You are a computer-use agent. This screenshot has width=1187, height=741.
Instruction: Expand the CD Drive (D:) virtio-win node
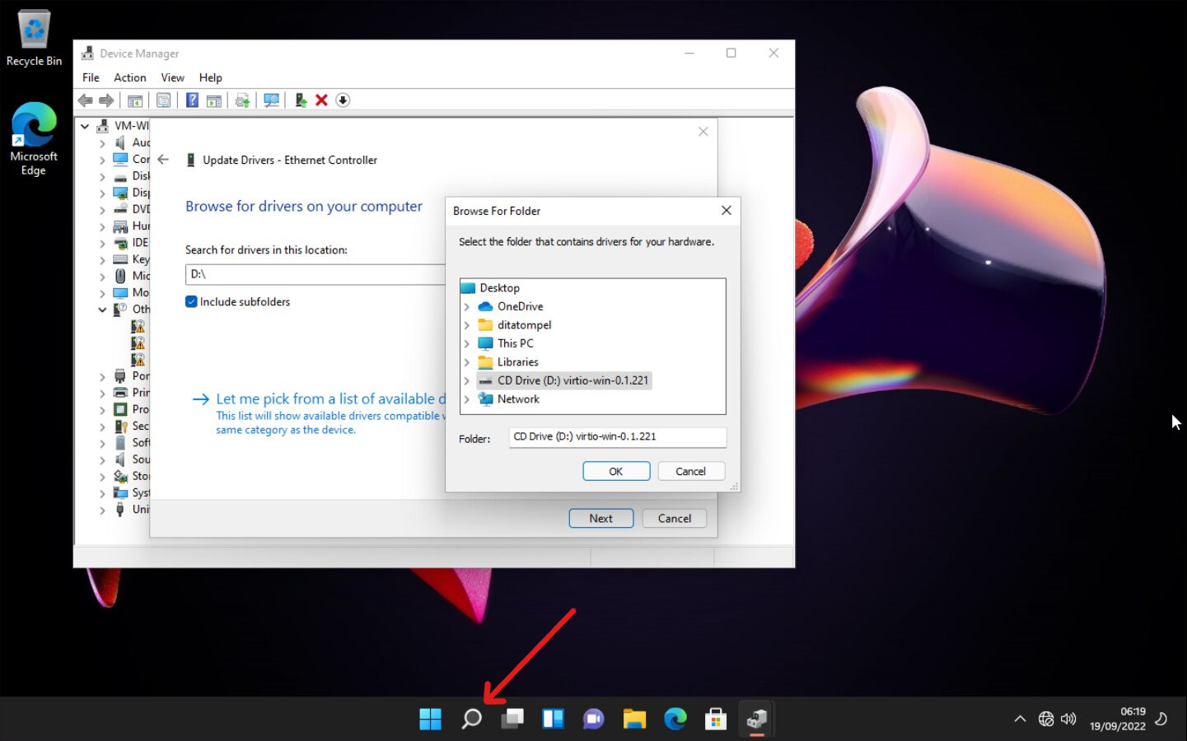[x=467, y=380]
